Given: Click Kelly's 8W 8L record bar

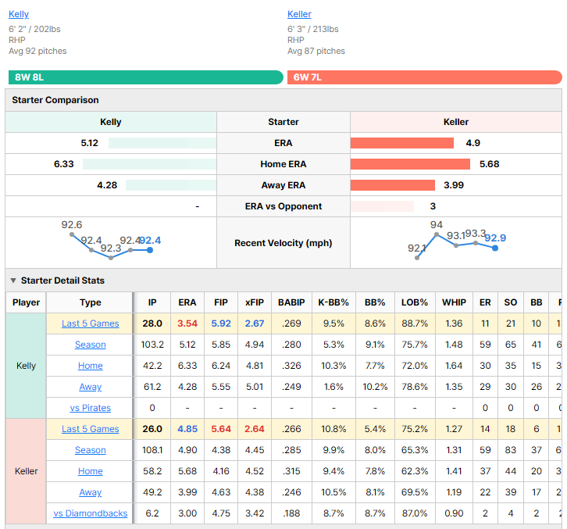Looking at the screenshot, I should [146, 77].
